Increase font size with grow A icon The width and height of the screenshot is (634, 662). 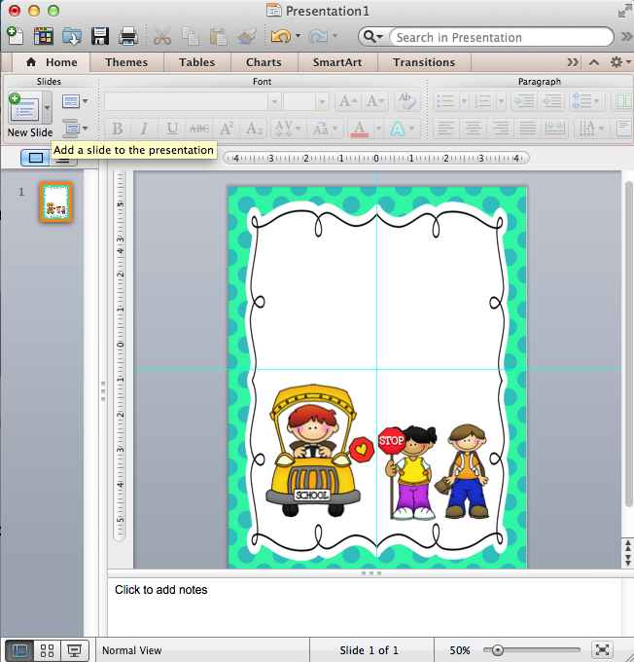tap(348, 101)
